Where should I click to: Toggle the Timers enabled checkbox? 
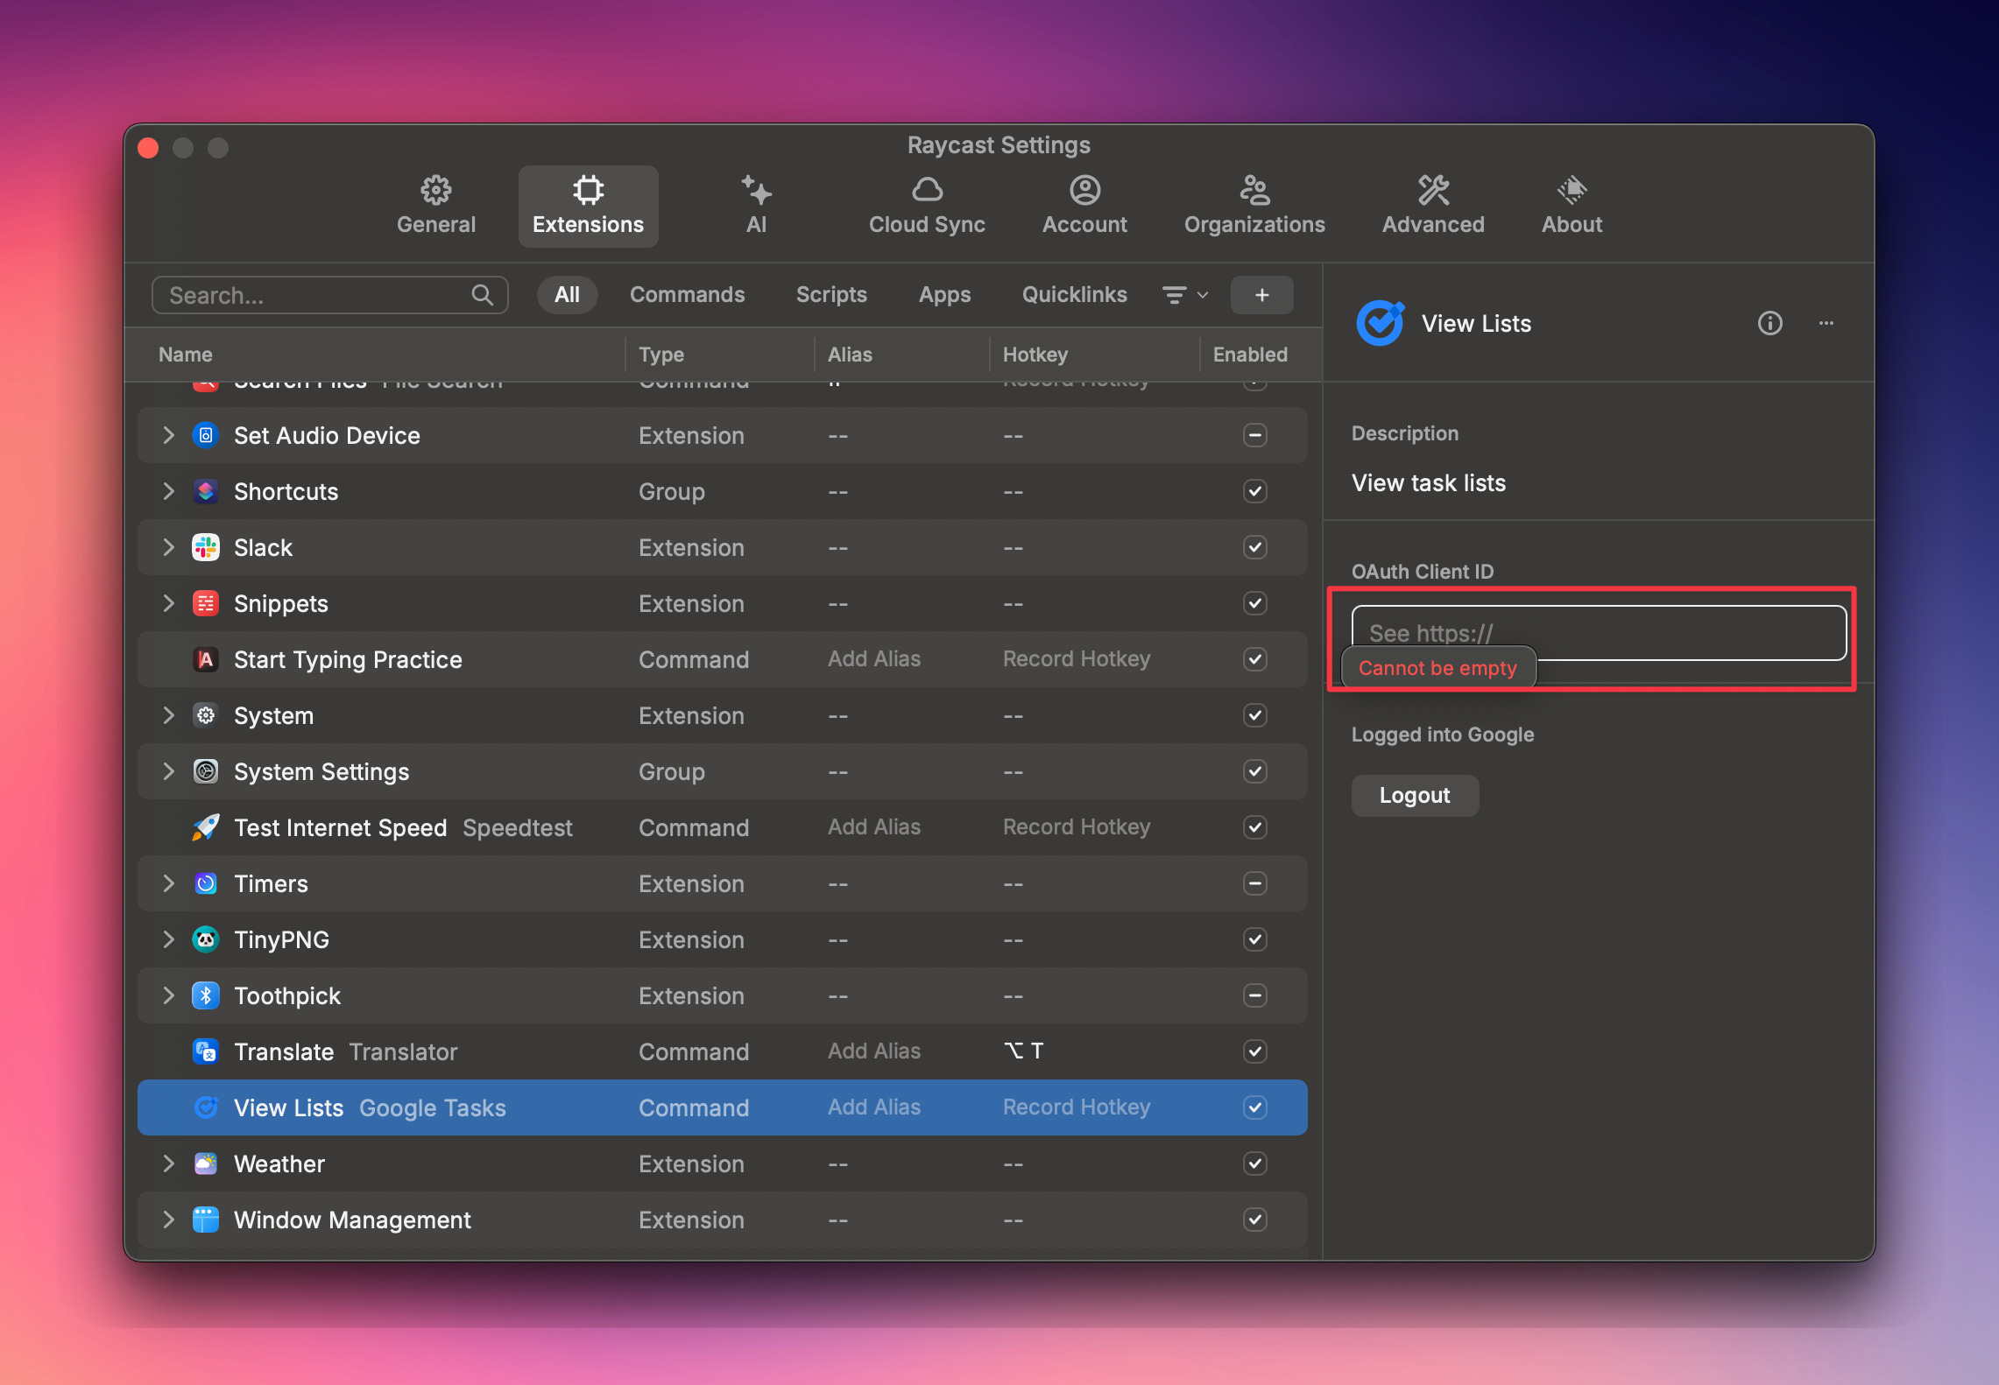pyautogui.click(x=1254, y=883)
